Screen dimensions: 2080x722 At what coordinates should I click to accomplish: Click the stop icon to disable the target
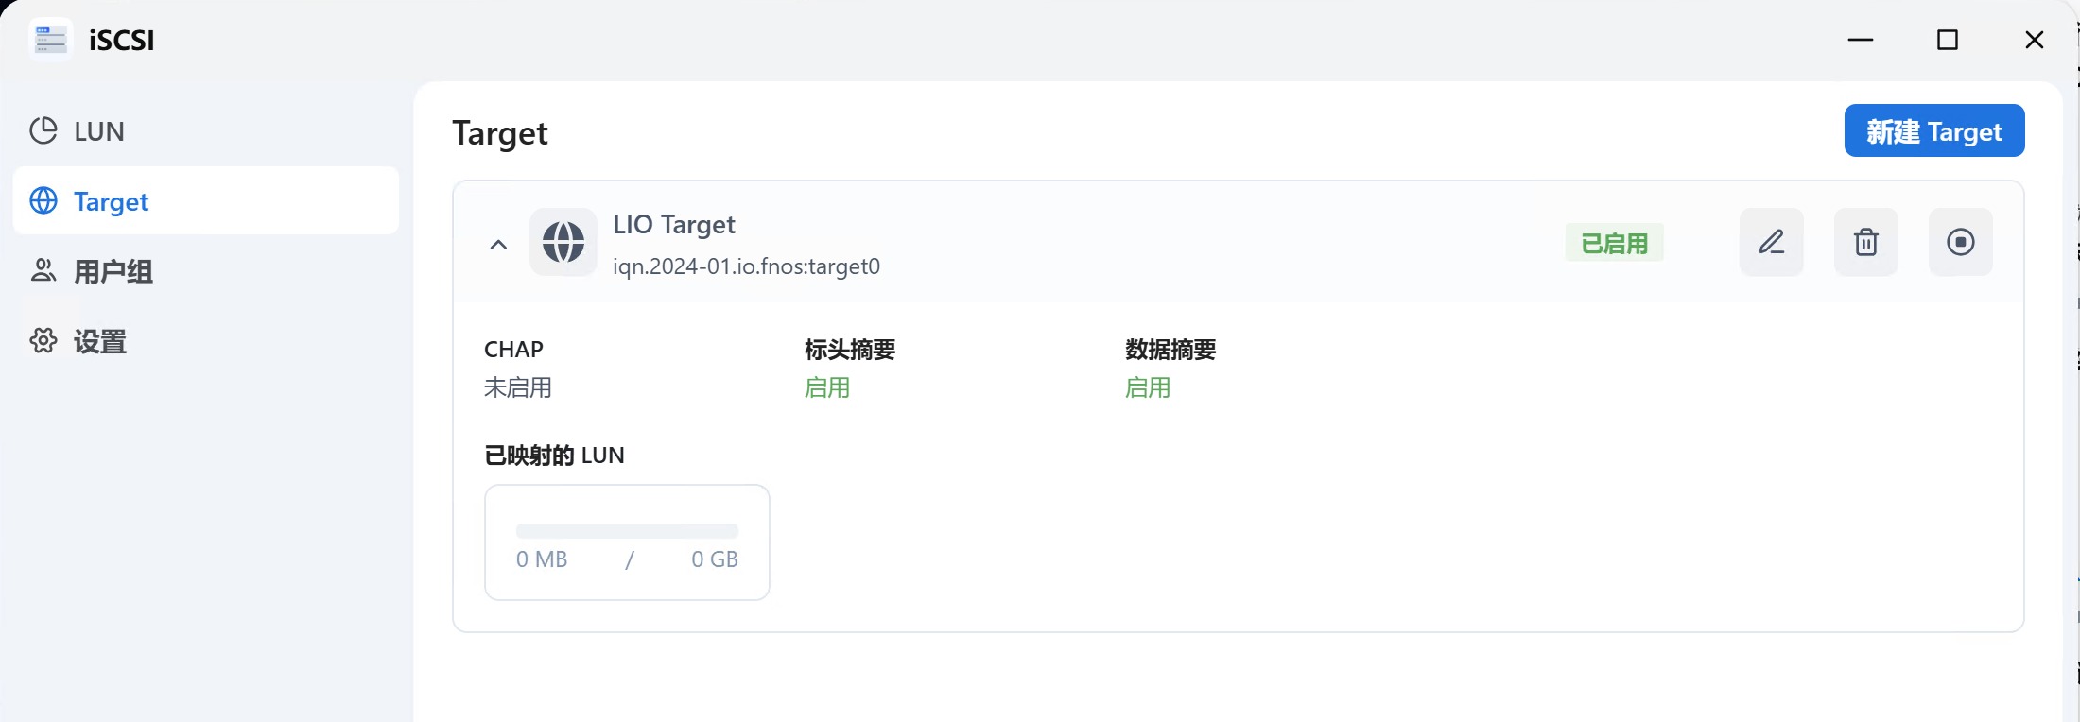tap(1960, 242)
